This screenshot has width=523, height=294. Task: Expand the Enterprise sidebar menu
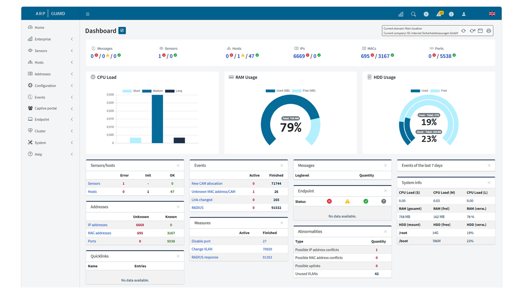tap(43, 39)
